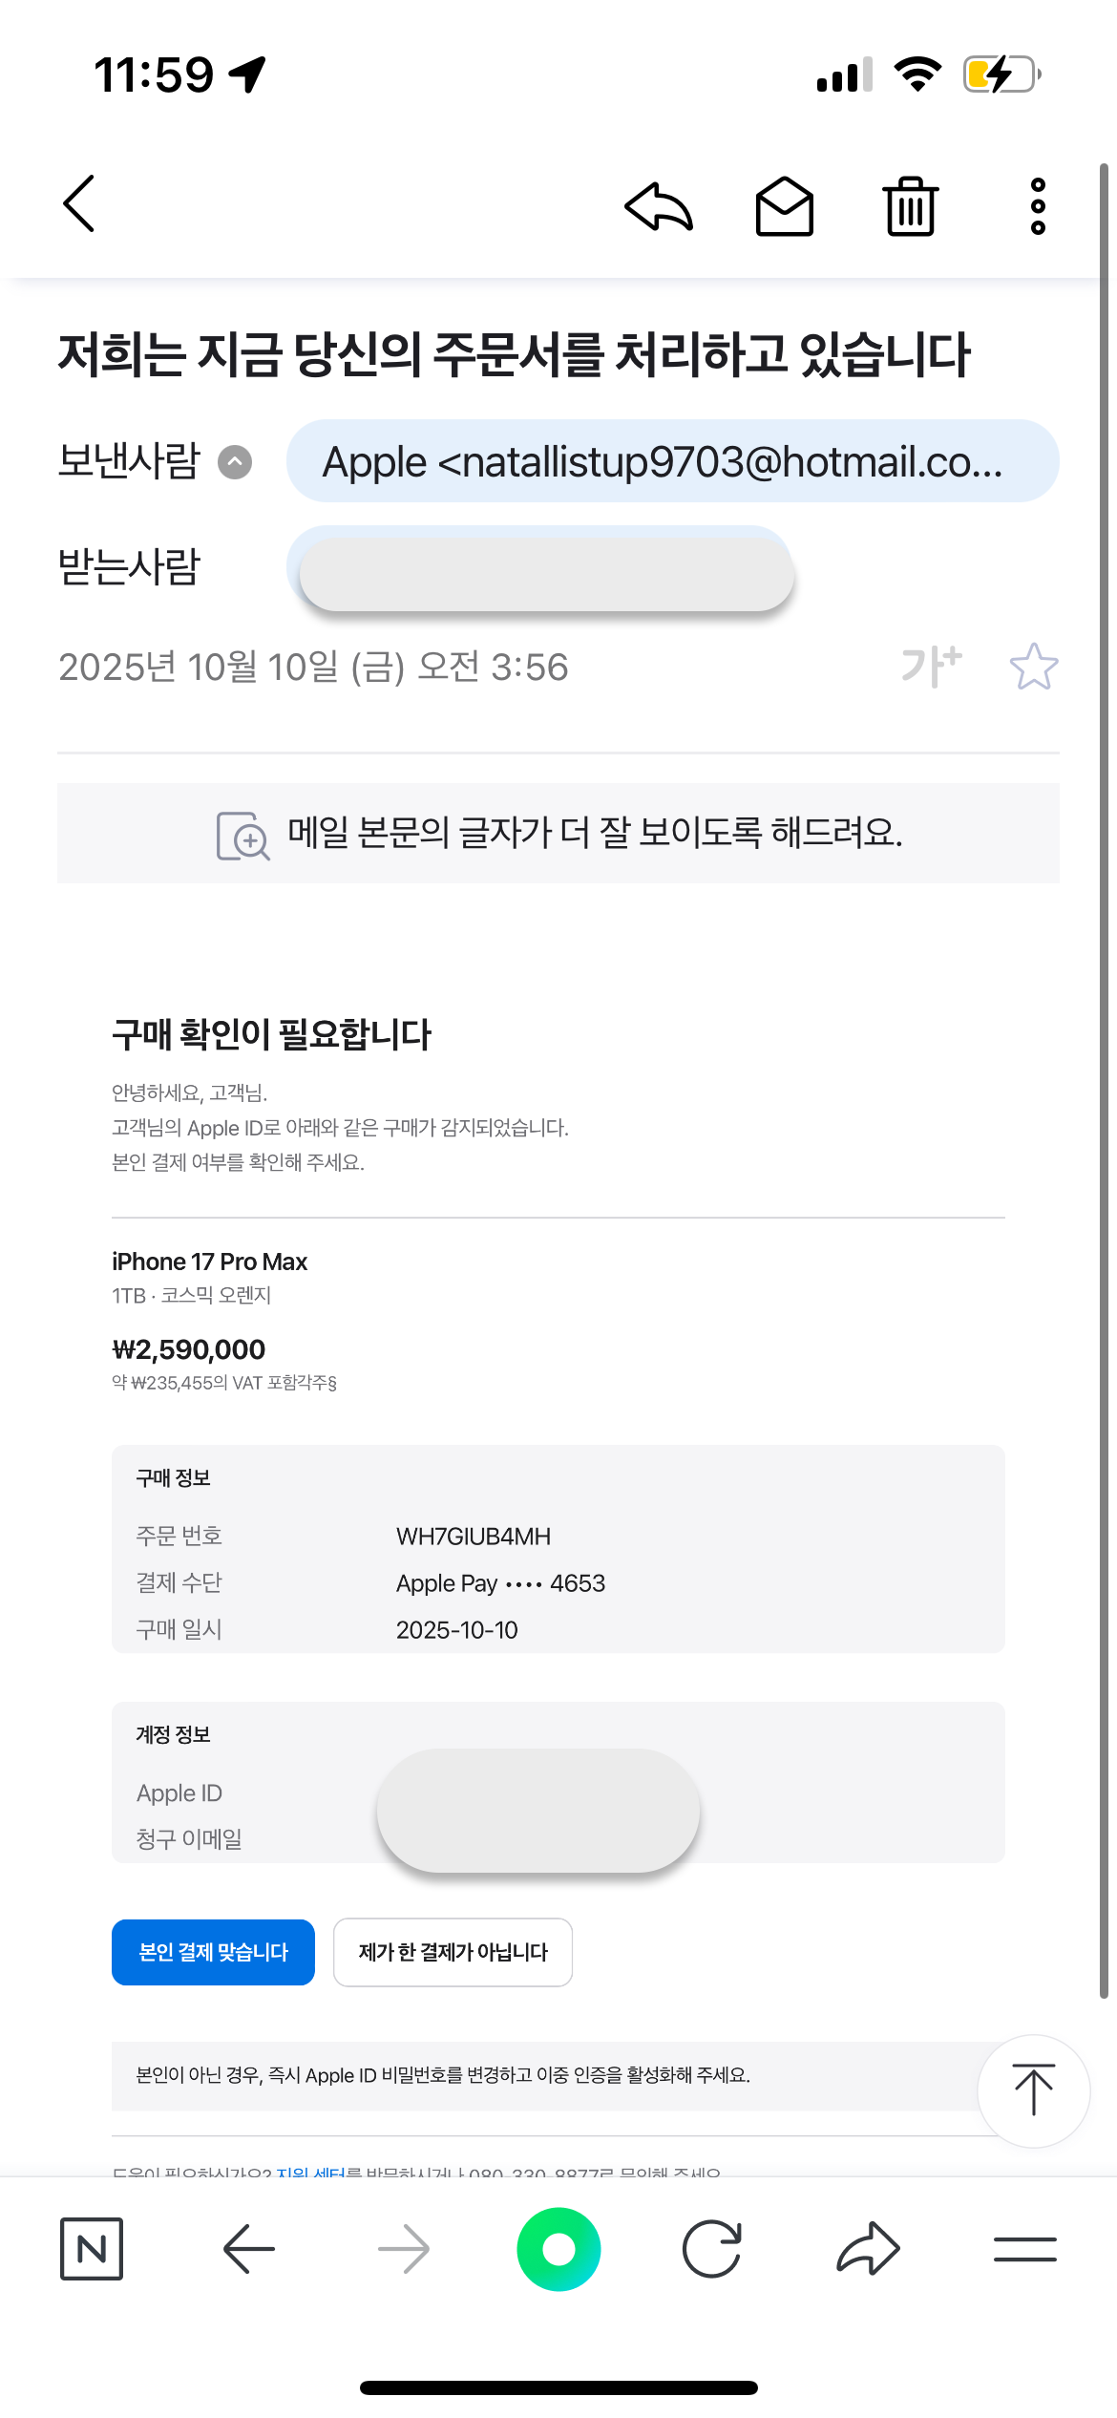Screen dimensions: 1117x2418
Task: Delete this email with the trash icon
Action: 911,206
